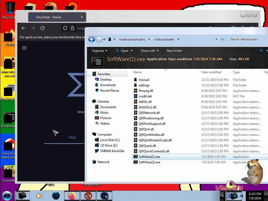Image resolution: width=268 pixels, height=201 pixels.
Task: Refresh the robloxstealer folder view
Action: 222,39
